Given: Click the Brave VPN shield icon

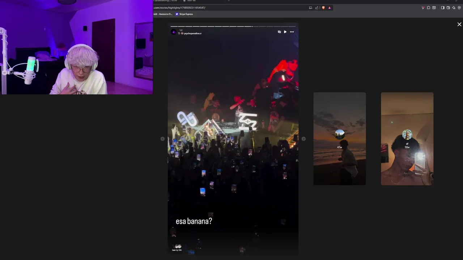Looking at the screenshot, I should coord(459,8).
